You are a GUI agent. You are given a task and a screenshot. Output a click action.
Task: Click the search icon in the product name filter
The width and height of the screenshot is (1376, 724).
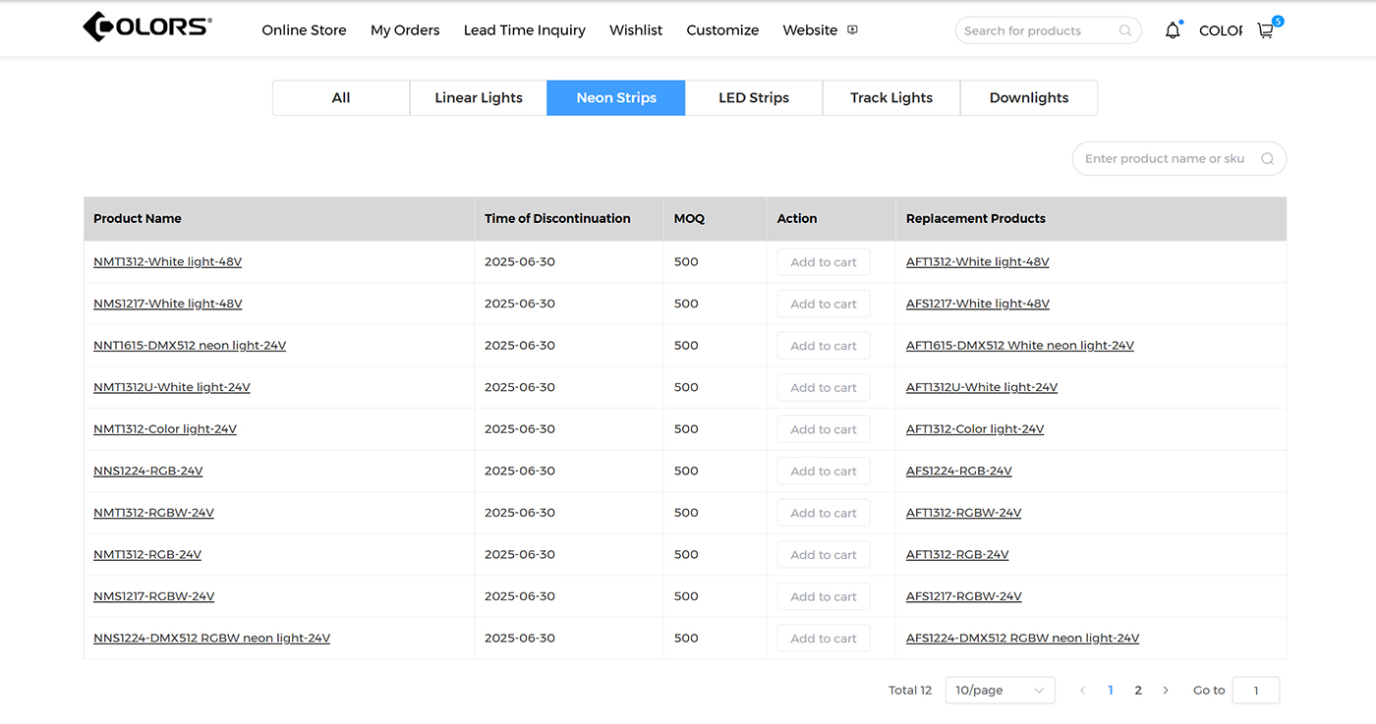[1267, 159]
